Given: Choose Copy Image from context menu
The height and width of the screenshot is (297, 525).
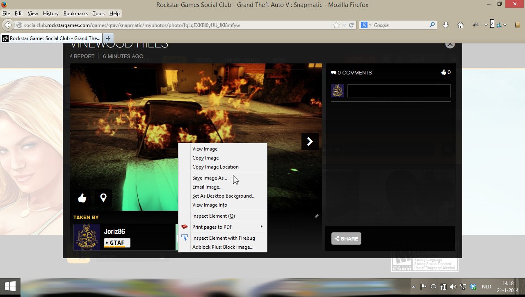Looking at the screenshot, I should tap(223, 158).
